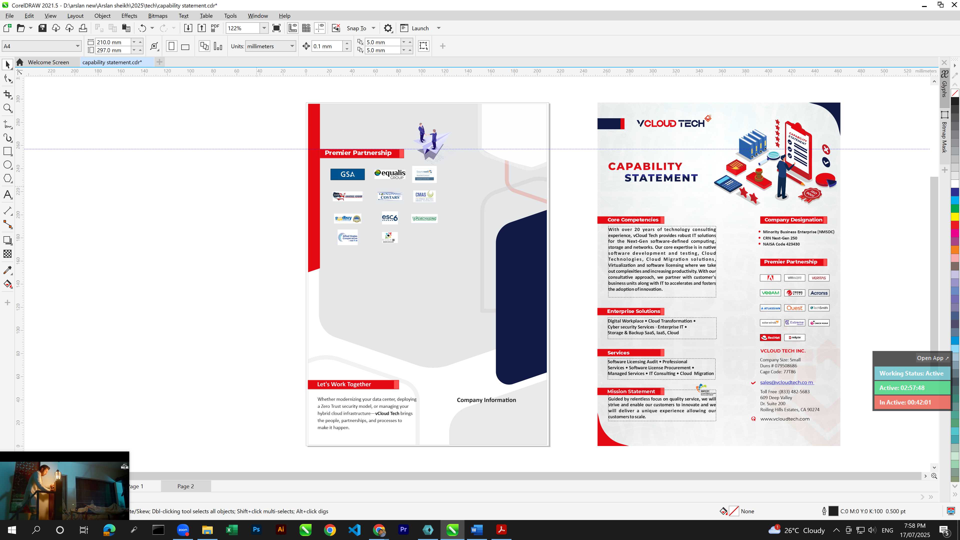Click the outline color black swatch in status bar

[x=833, y=511]
